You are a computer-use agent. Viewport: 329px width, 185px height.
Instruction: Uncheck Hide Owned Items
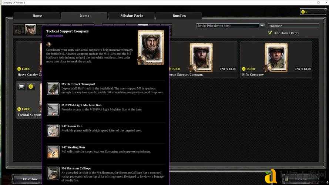pyautogui.click(x=270, y=33)
